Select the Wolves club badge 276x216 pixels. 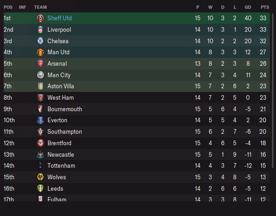click(x=40, y=177)
